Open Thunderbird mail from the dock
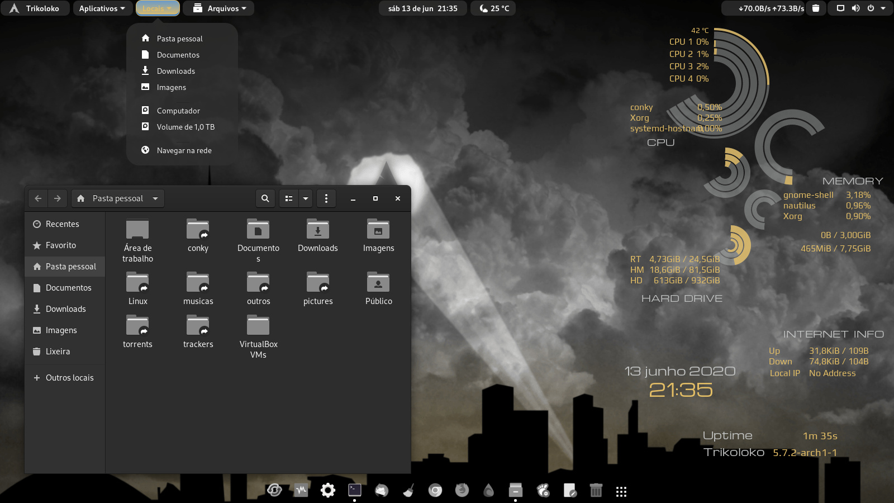 tap(382, 491)
